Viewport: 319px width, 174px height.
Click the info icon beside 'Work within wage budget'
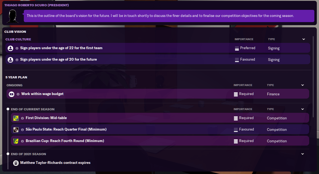(18, 94)
